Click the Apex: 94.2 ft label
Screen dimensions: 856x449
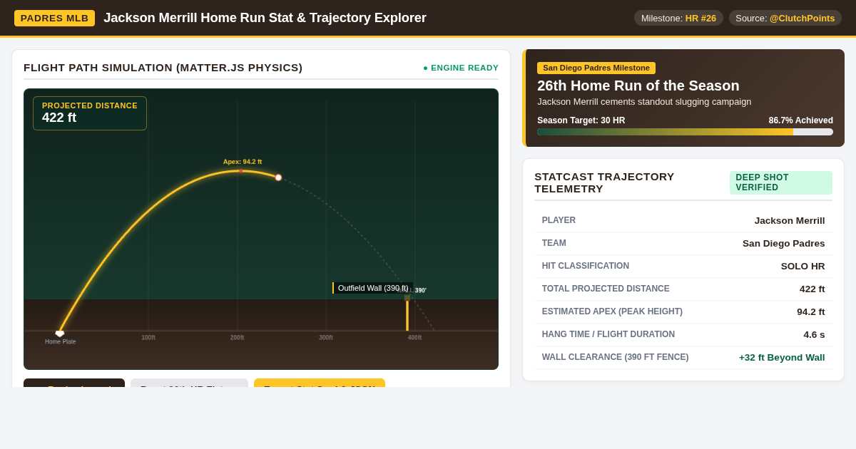(x=243, y=162)
